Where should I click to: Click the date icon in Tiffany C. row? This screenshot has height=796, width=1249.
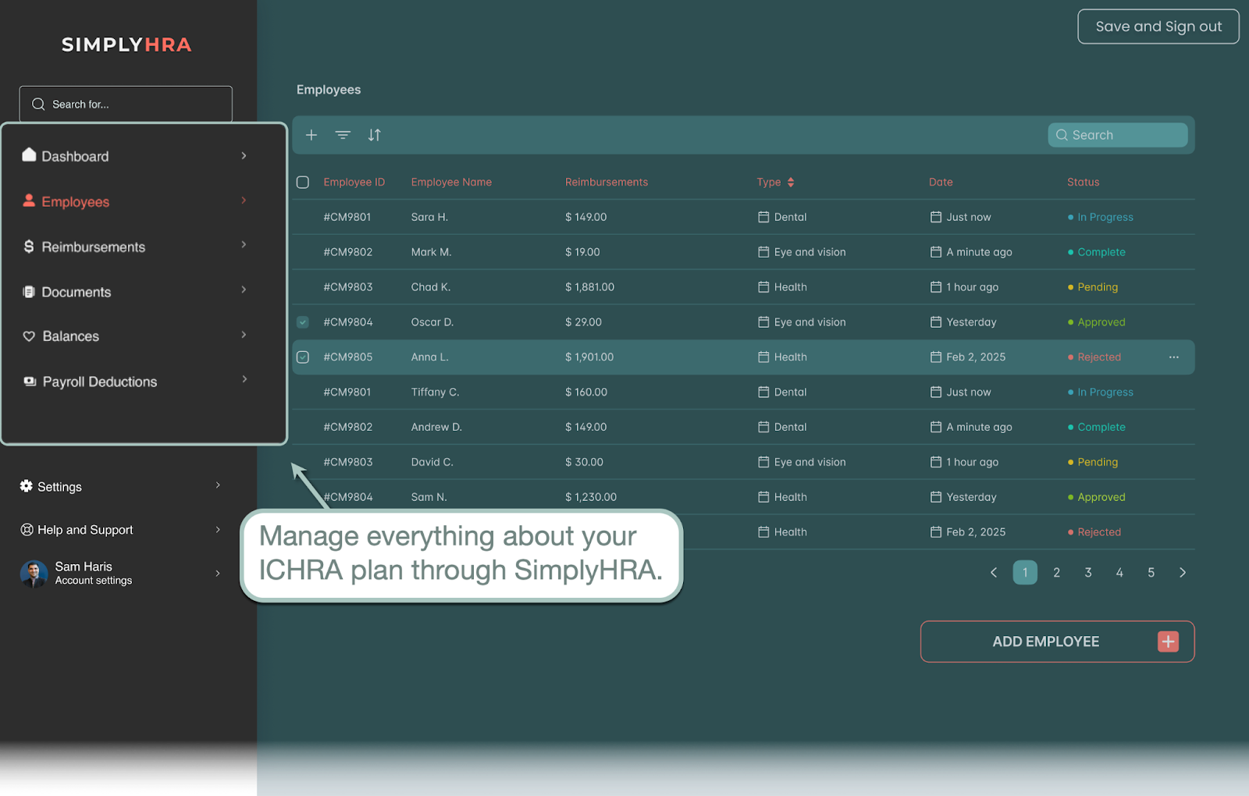coord(936,392)
